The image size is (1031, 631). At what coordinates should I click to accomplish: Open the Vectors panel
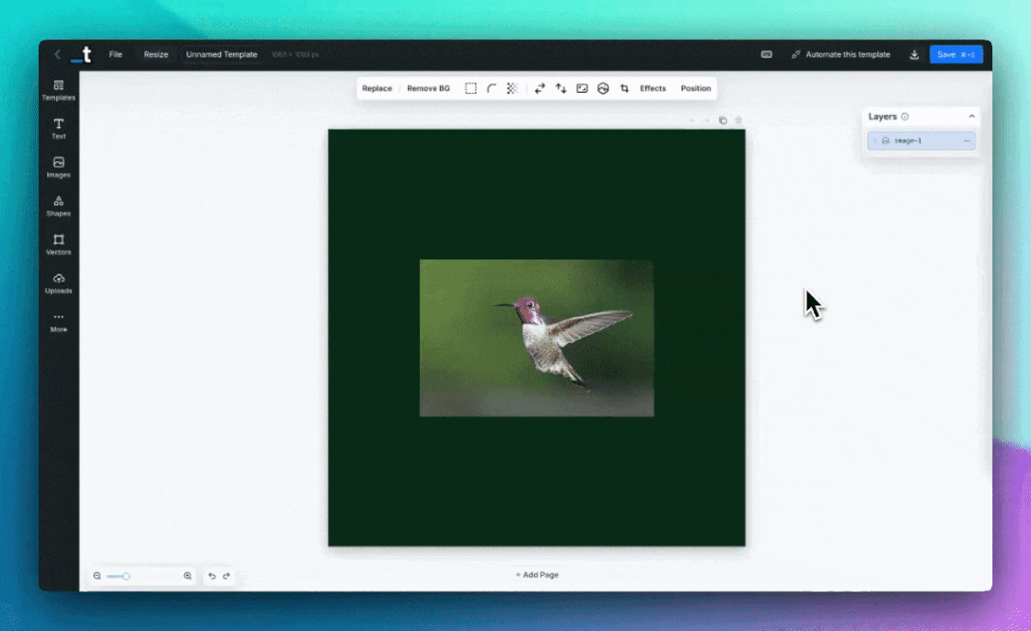tap(58, 244)
